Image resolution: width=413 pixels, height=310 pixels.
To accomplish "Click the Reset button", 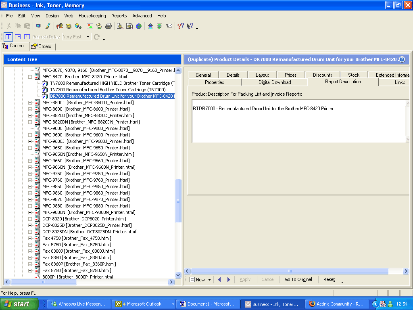I will (x=329, y=279).
